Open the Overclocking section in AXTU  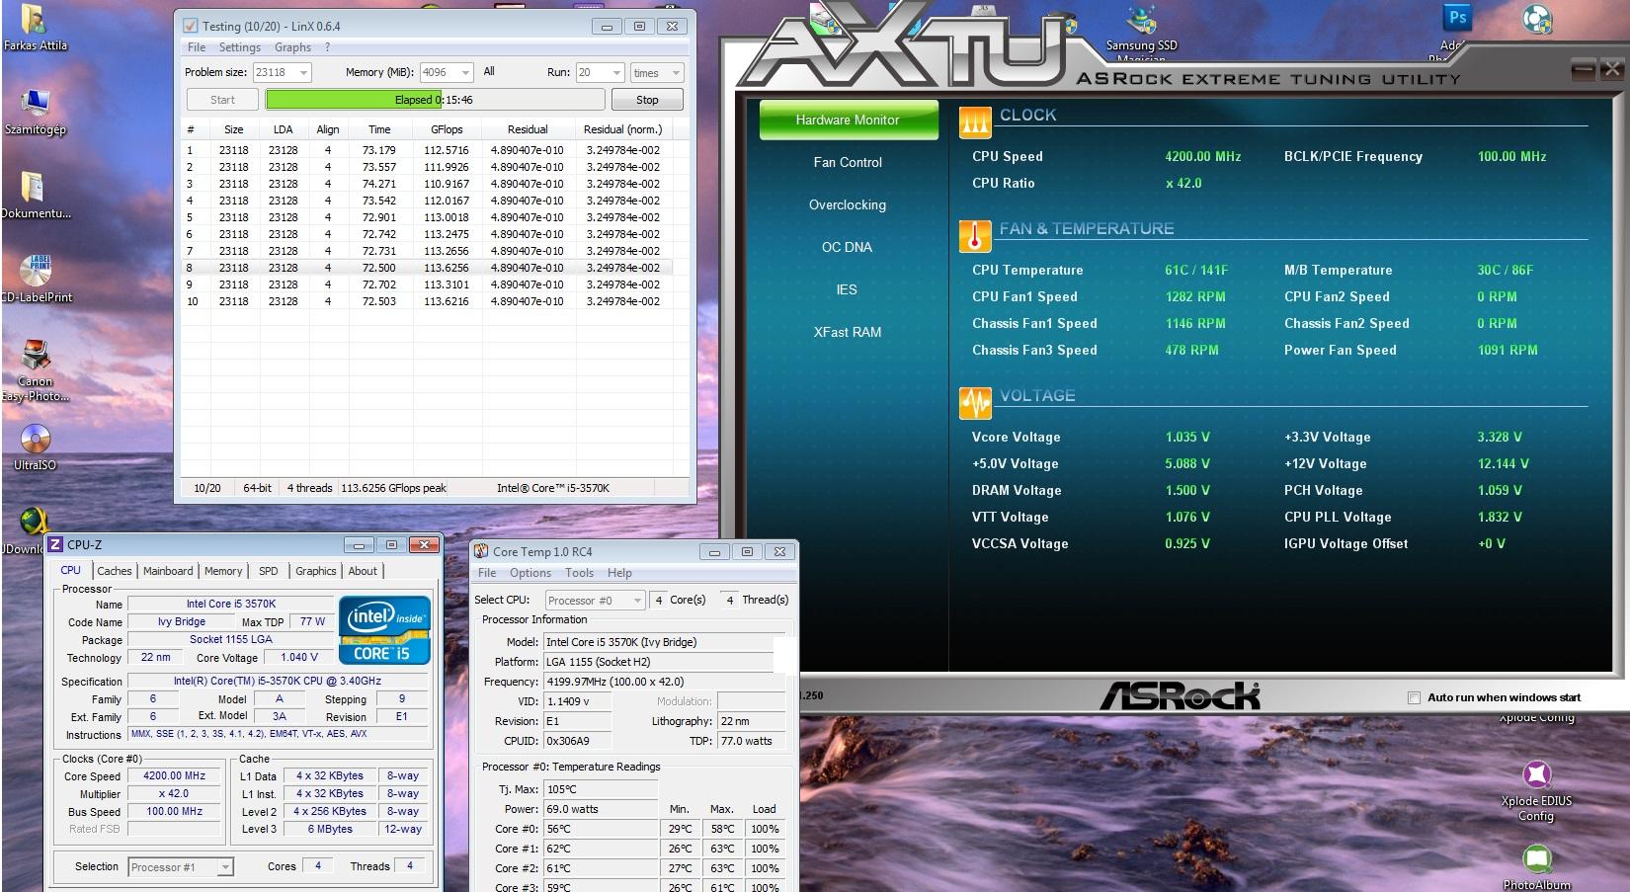tap(848, 204)
